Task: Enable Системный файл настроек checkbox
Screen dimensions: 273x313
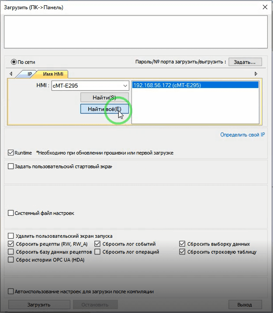Action: [x=11, y=213]
